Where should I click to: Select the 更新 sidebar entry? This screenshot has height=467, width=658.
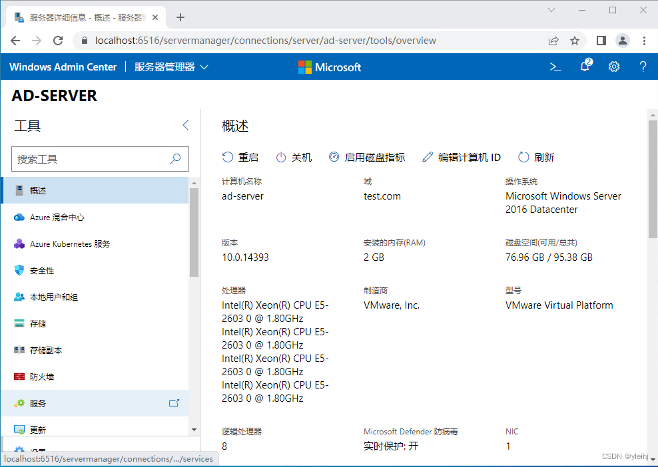pos(37,429)
